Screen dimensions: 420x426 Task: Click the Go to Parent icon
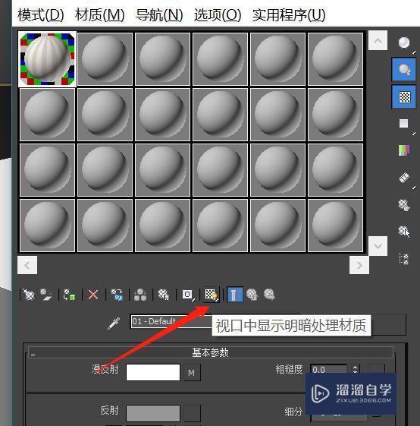point(252,295)
